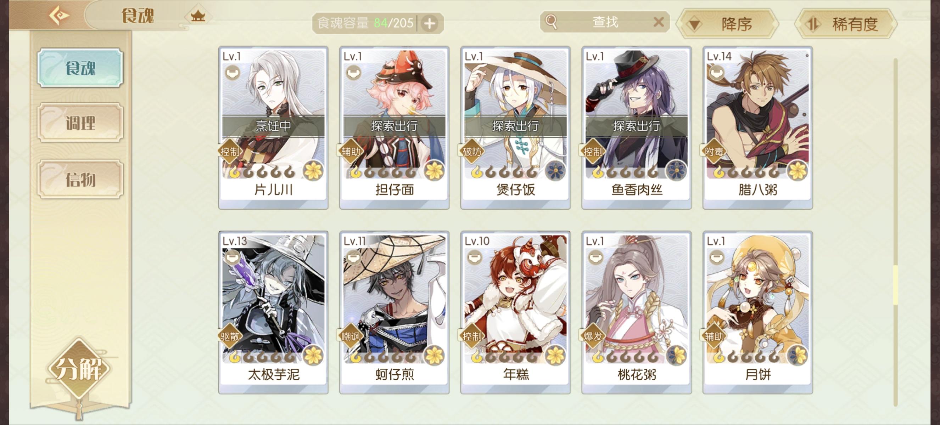Switch to the 食魂 tab

(80, 68)
